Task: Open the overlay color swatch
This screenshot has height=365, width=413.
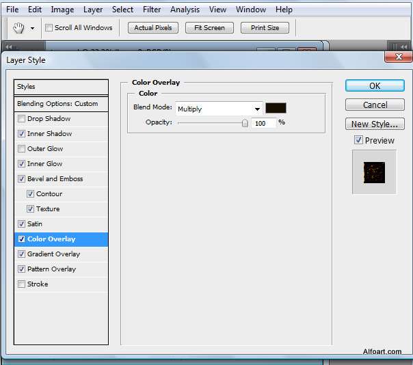Action: point(276,108)
